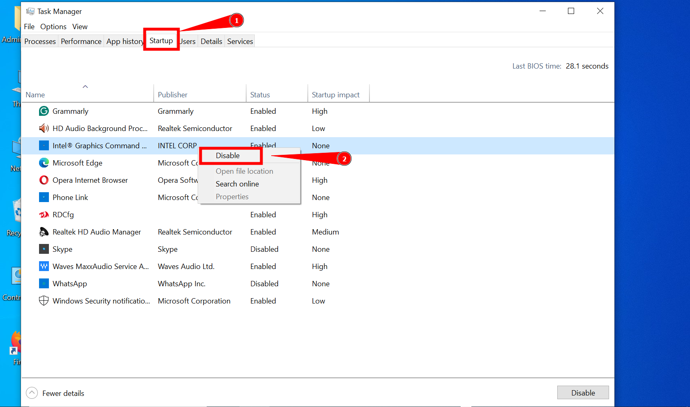Click the Opera Internet Browser icon
The height and width of the screenshot is (407, 690).
44,180
